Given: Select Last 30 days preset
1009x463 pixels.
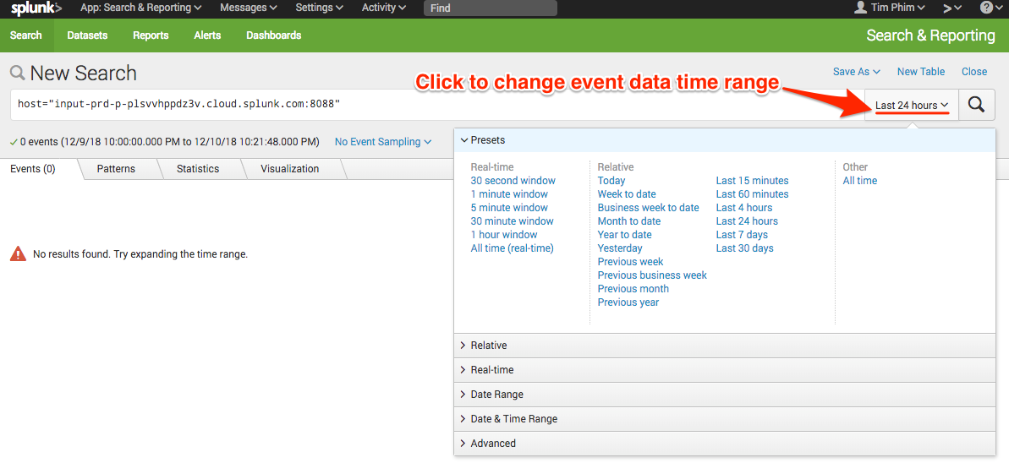Looking at the screenshot, I should coord(744,248).
